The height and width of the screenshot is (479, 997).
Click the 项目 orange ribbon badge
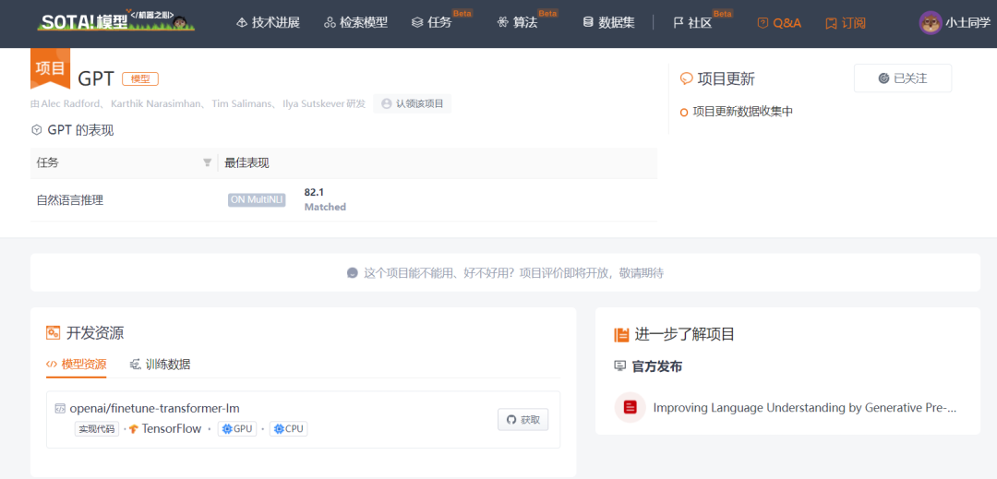[50, 70]
